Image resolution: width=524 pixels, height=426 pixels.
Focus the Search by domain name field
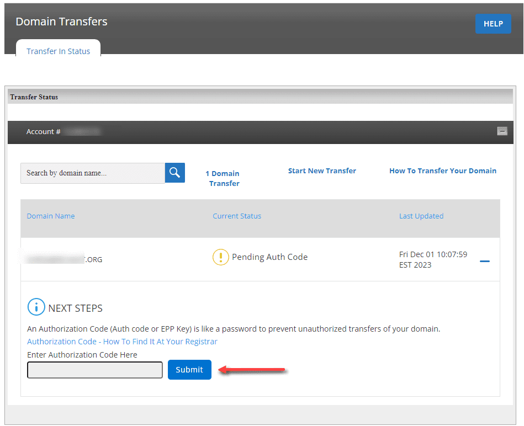point(92,173)
